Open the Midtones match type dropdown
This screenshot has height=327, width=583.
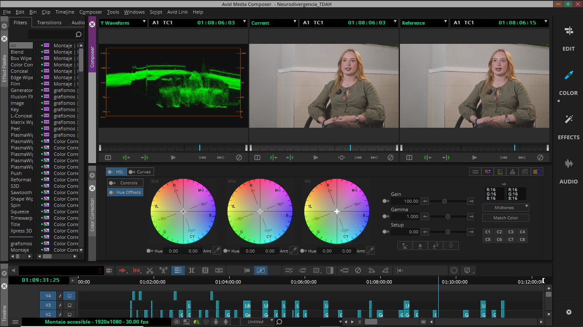tap(506, 207)
